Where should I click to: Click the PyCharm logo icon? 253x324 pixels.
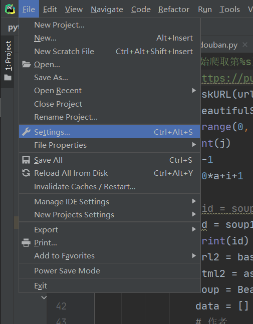(x=10, y=9)
